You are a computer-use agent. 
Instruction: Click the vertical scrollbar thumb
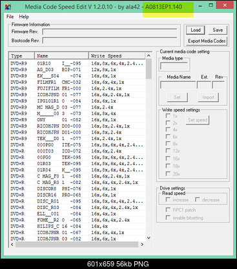click(149, 69)
